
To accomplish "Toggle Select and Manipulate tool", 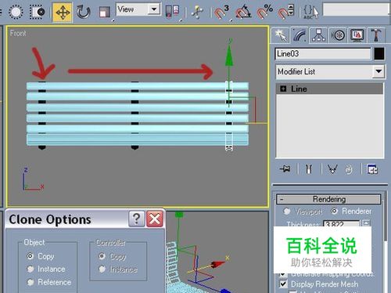I will coord(197,12).
